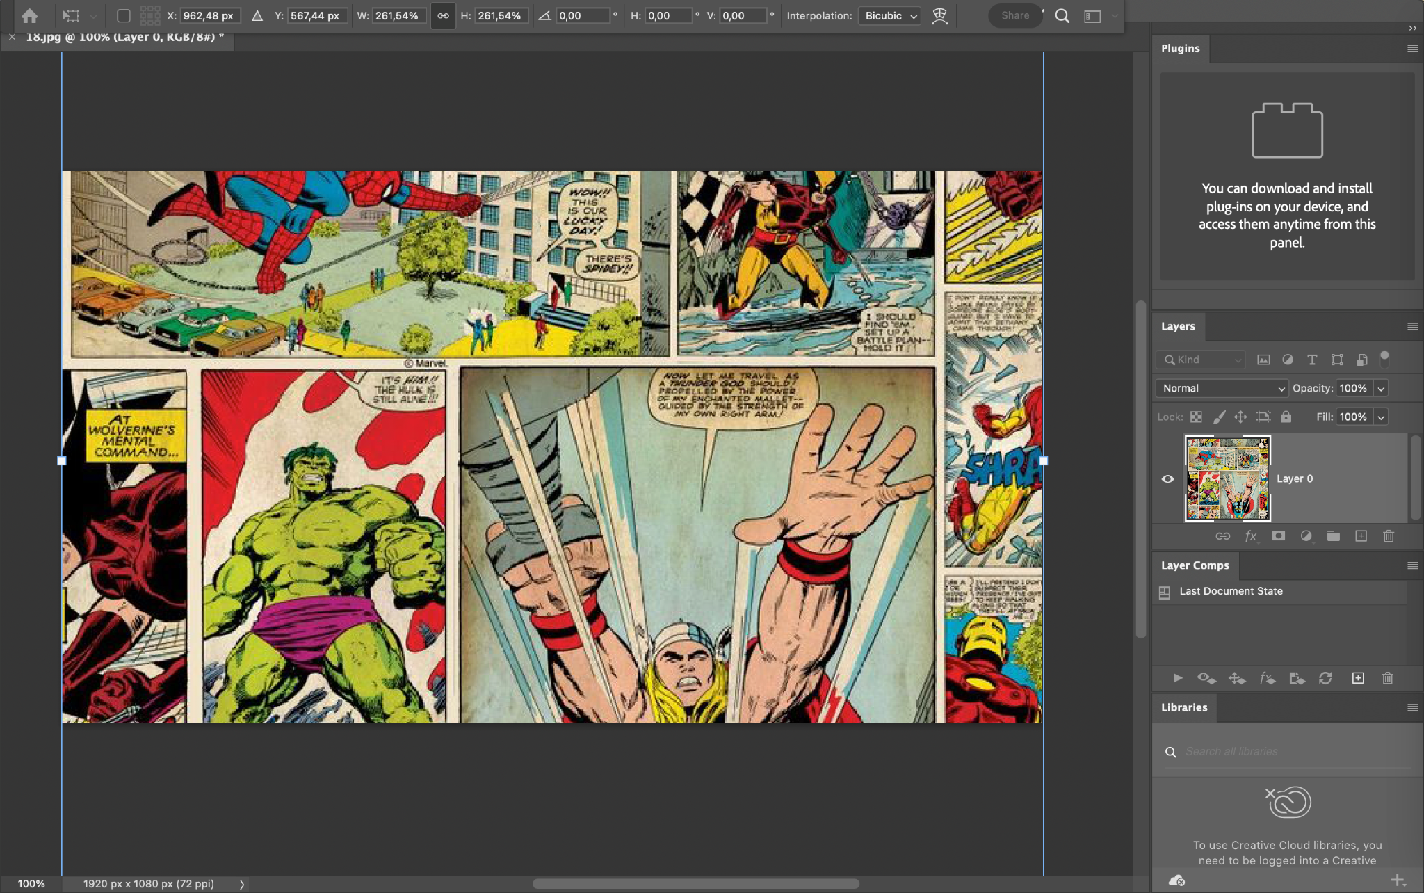The height and width of the screenshot is (893, 1424).
Task: Expand Opacity slider dropdown arrow
Action: tap(1381, 388)
